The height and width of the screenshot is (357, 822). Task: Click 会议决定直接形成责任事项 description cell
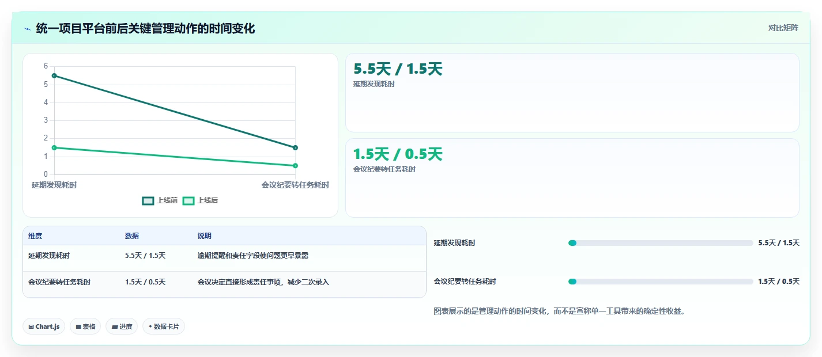[x=263, y=282]
